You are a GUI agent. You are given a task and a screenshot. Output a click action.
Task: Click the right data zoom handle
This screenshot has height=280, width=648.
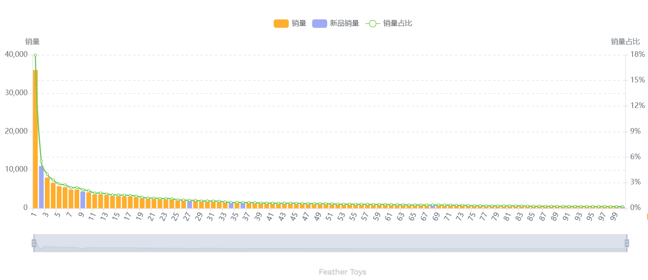tap(627, 243)
